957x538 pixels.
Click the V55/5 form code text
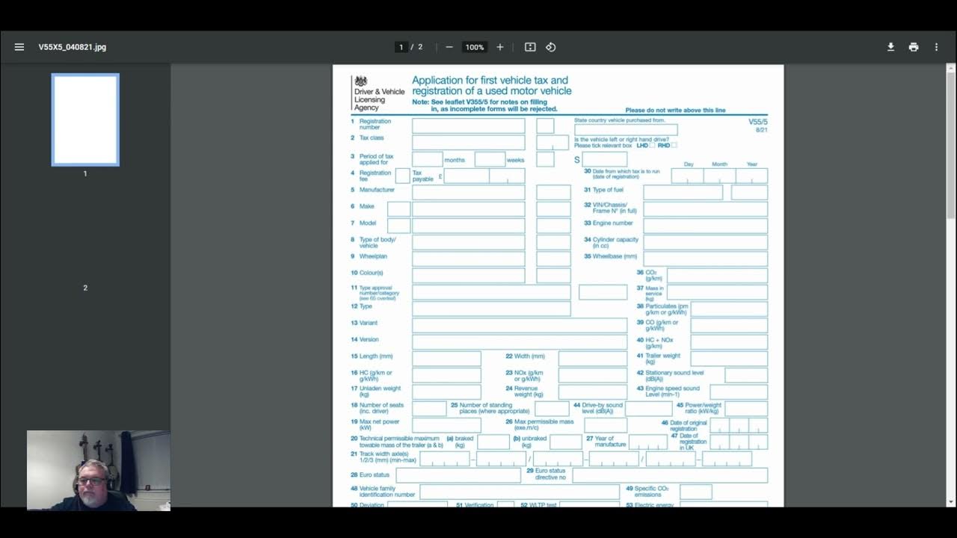(x=757, y=122)
